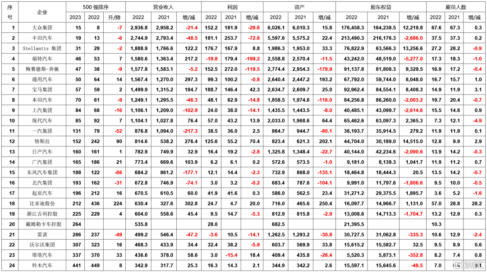Select the 升/降 sub-header cell
Screen dimensions: 487x272
(x=114, y=18)
